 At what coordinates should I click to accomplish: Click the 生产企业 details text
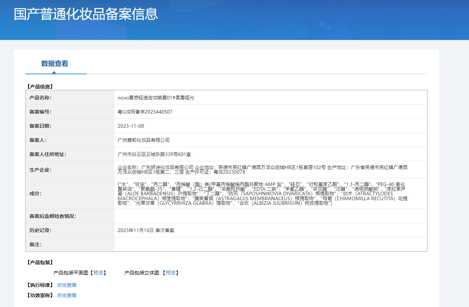262,170
